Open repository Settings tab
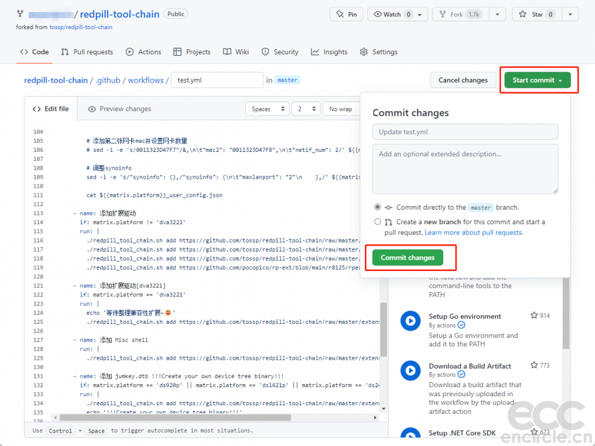Image resolution: width=595 pixels, height=446 pixels. coord(379,52)
